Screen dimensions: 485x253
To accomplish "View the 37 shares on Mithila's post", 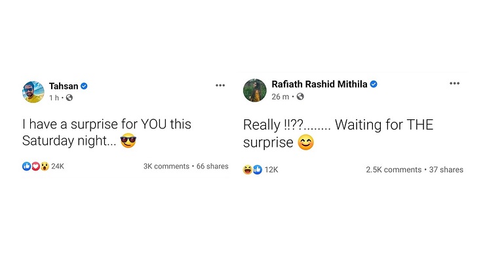I will [446, 170].
